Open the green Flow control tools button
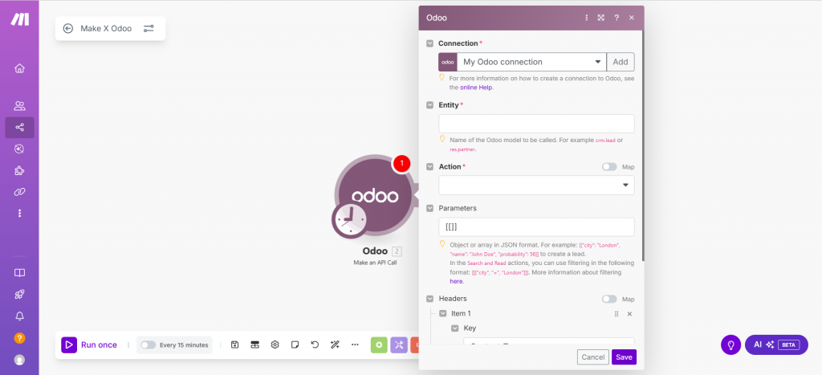The image size is (822, 375). tap(379, 344)
